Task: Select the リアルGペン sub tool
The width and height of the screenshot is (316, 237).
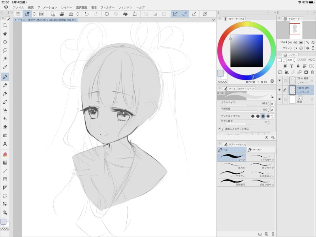Action: tap(260, 157)
